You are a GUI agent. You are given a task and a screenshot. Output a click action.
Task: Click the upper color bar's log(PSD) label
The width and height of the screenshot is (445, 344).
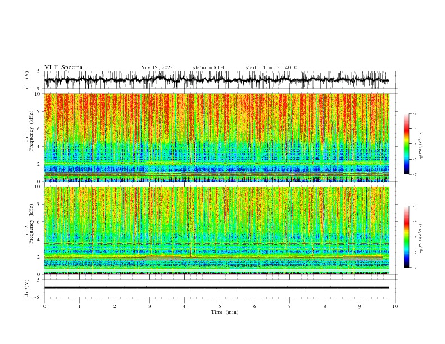[421, 147]
